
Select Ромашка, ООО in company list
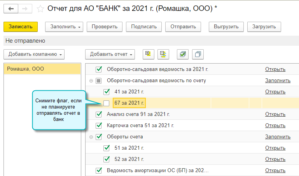click(26, 69)
